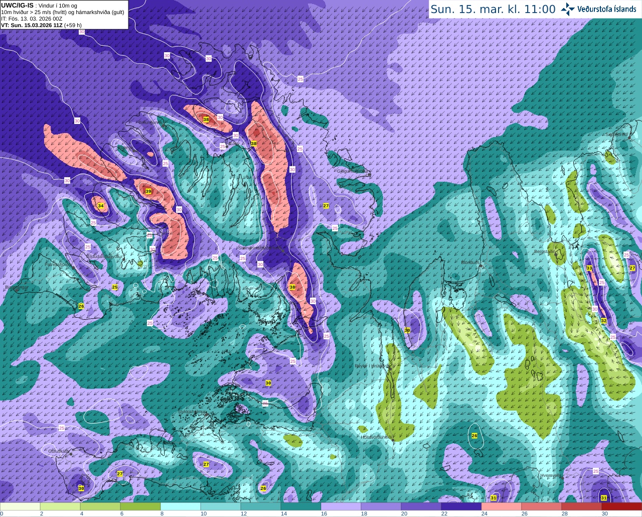Image resolution: width=642 pixels, height=517 pixels.
Task: Click the 'UWC/IG-IS' model title
Action: [17, 5]
